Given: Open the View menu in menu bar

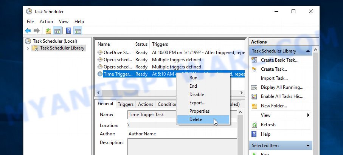Looking at the screenshot, I should pyautogui.click(x=64, y=22).
